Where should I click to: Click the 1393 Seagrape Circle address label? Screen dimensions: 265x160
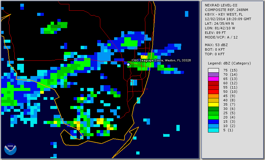click(161, 60)
